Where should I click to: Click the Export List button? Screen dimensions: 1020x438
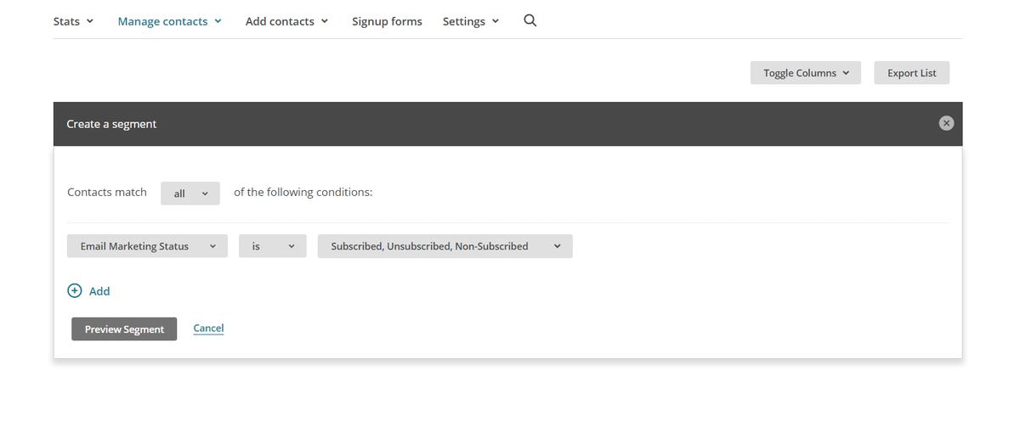coord(911,73)
